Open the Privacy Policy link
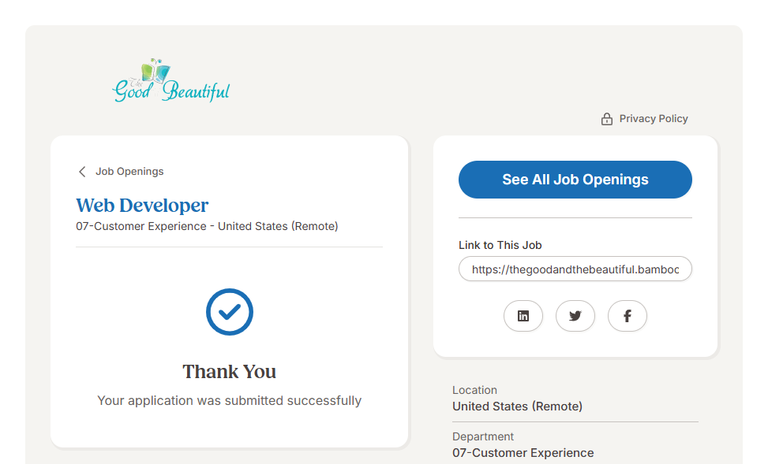 click(654, 119)
